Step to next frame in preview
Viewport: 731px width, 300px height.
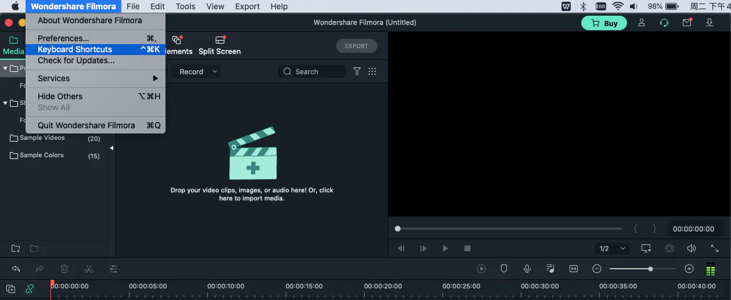[x=423, y=248]
